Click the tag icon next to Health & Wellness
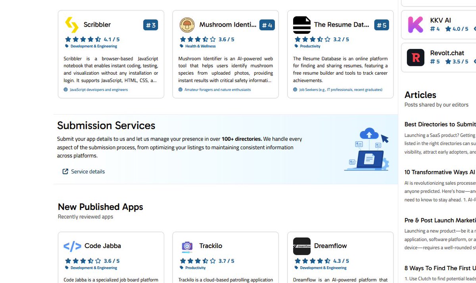 (181, 46)
